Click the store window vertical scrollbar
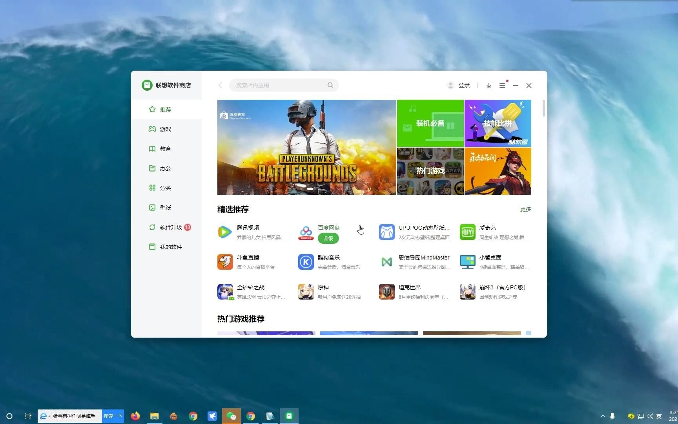The image size is (678, 424). coord(544,108)
